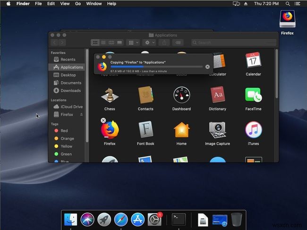Cancel the Firefox copy operation
Viewport: 307px width, 230px height.
pyautogui.click(x=207, y=67)
